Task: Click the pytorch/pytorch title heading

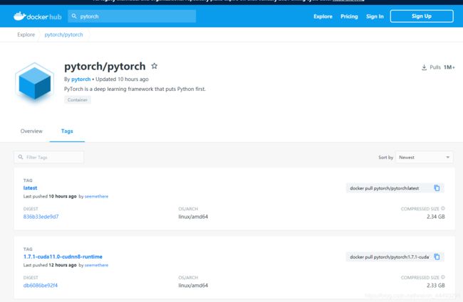Action: [105, 66]
